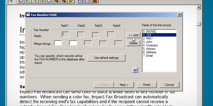Open help with the blue question icon
Screen dimensions: 213x106
(x=135, y=70)
